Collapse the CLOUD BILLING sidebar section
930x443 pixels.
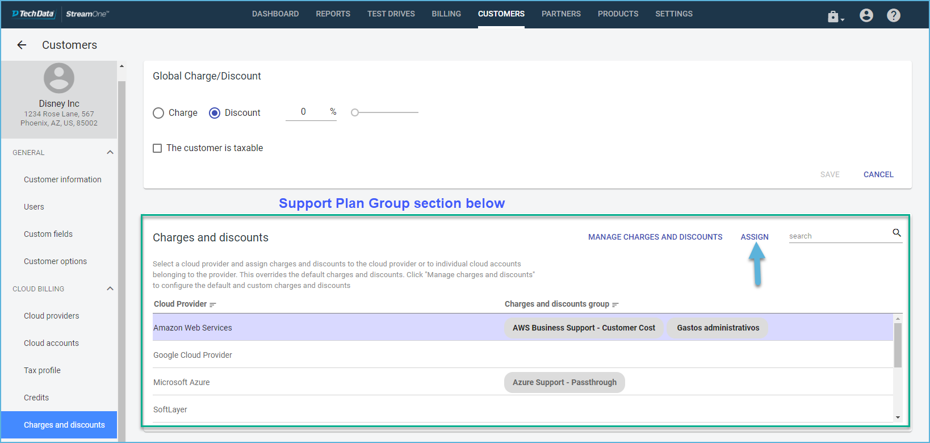[x=110, y=289]
